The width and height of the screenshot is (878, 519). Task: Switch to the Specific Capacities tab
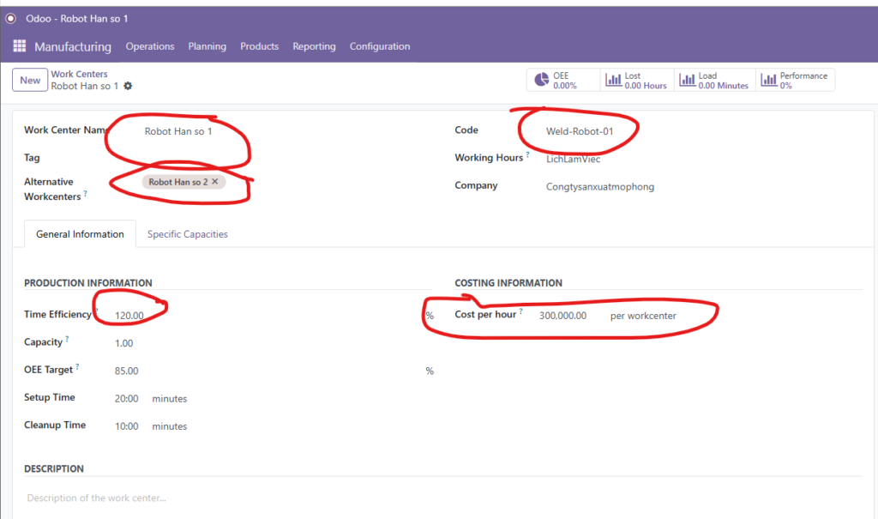[187, 234]
